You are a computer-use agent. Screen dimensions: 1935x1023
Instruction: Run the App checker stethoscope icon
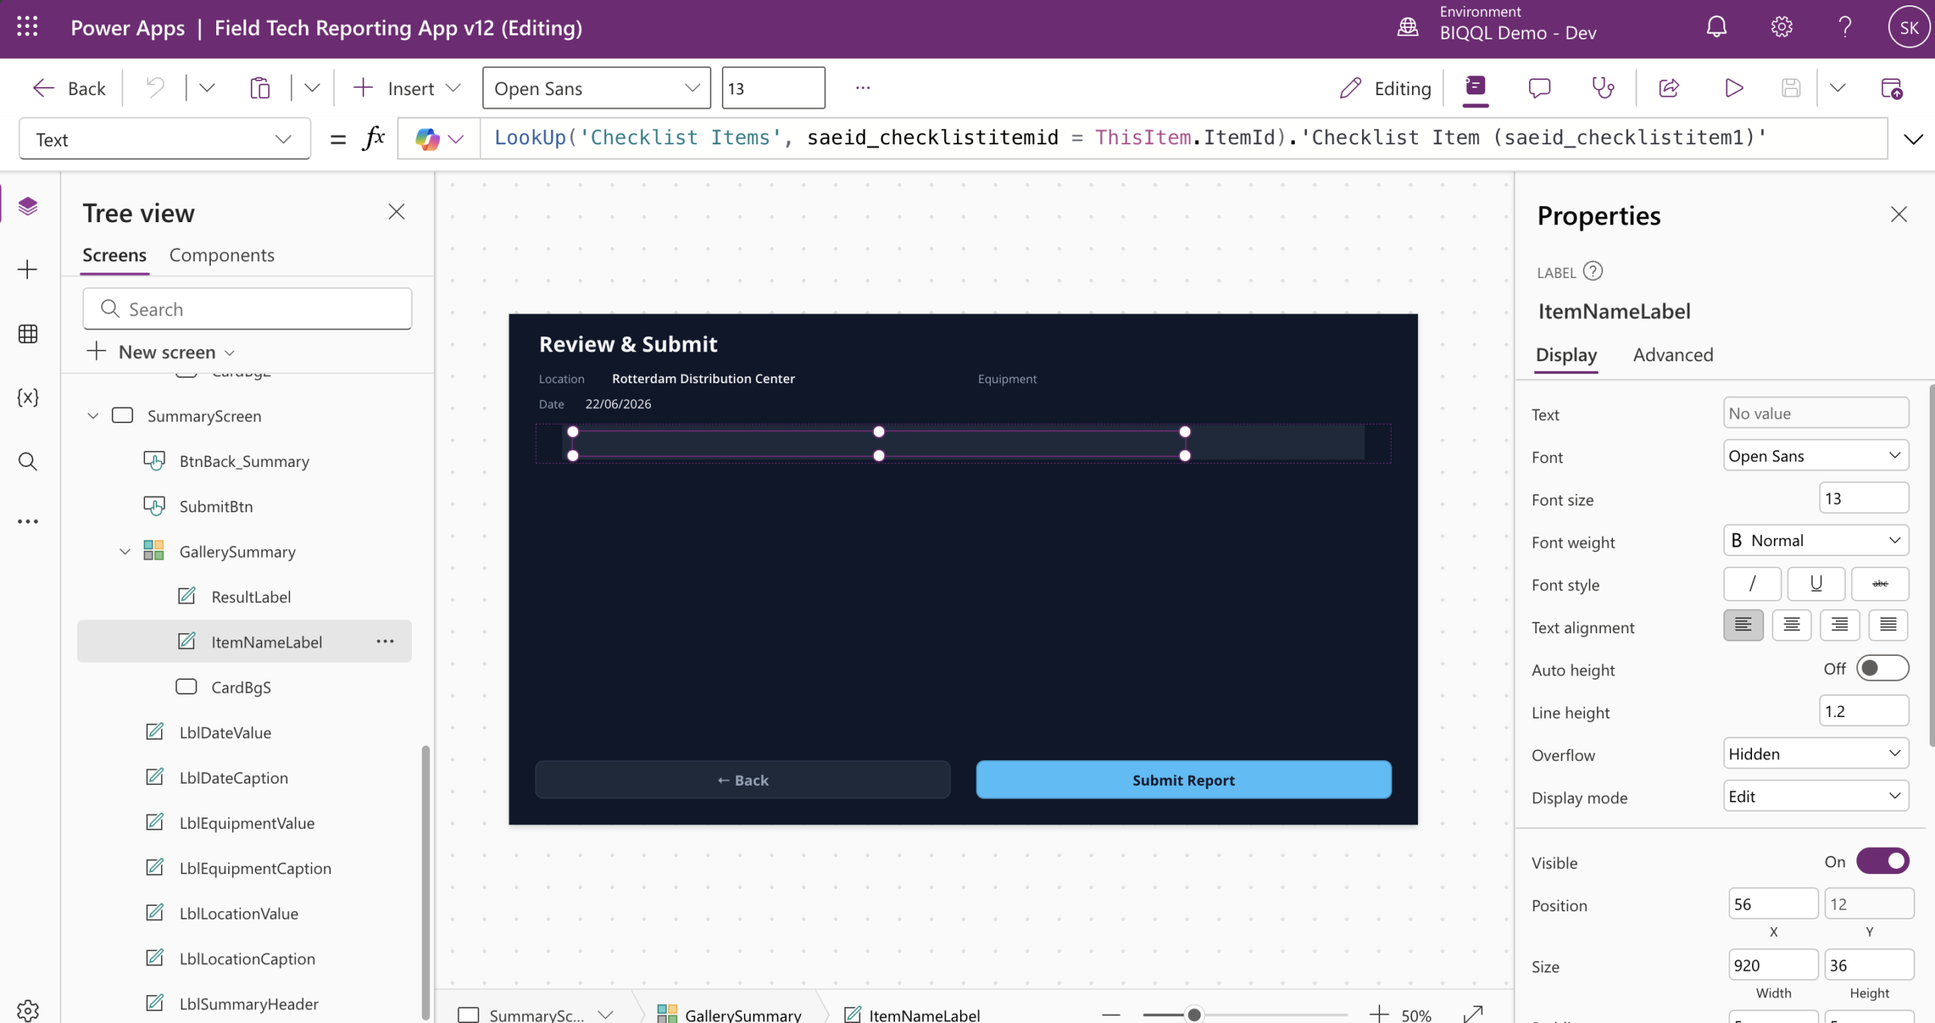click(1602, 88)
